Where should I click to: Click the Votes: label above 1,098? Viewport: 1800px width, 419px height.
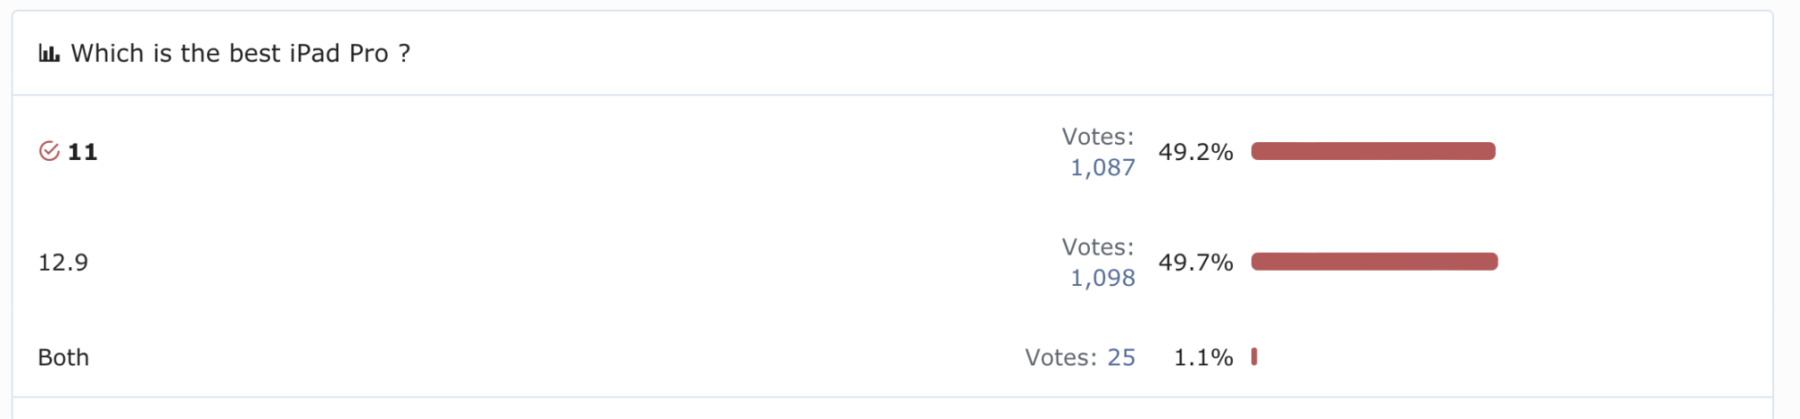click(x=1097, y=247)
